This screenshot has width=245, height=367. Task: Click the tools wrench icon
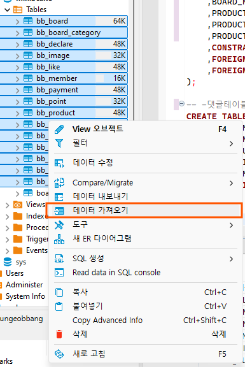pyautogui.click(x=59, y=225)
